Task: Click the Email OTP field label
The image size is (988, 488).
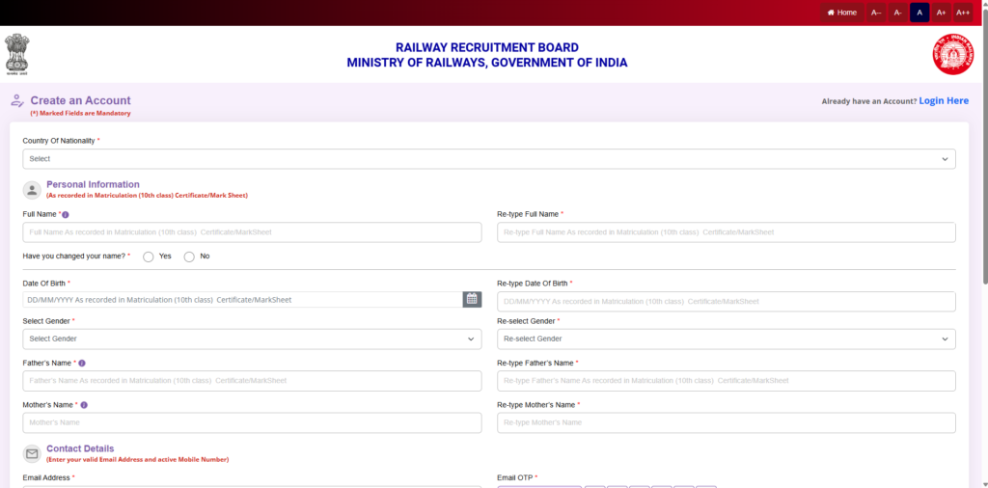Action: 515,478
